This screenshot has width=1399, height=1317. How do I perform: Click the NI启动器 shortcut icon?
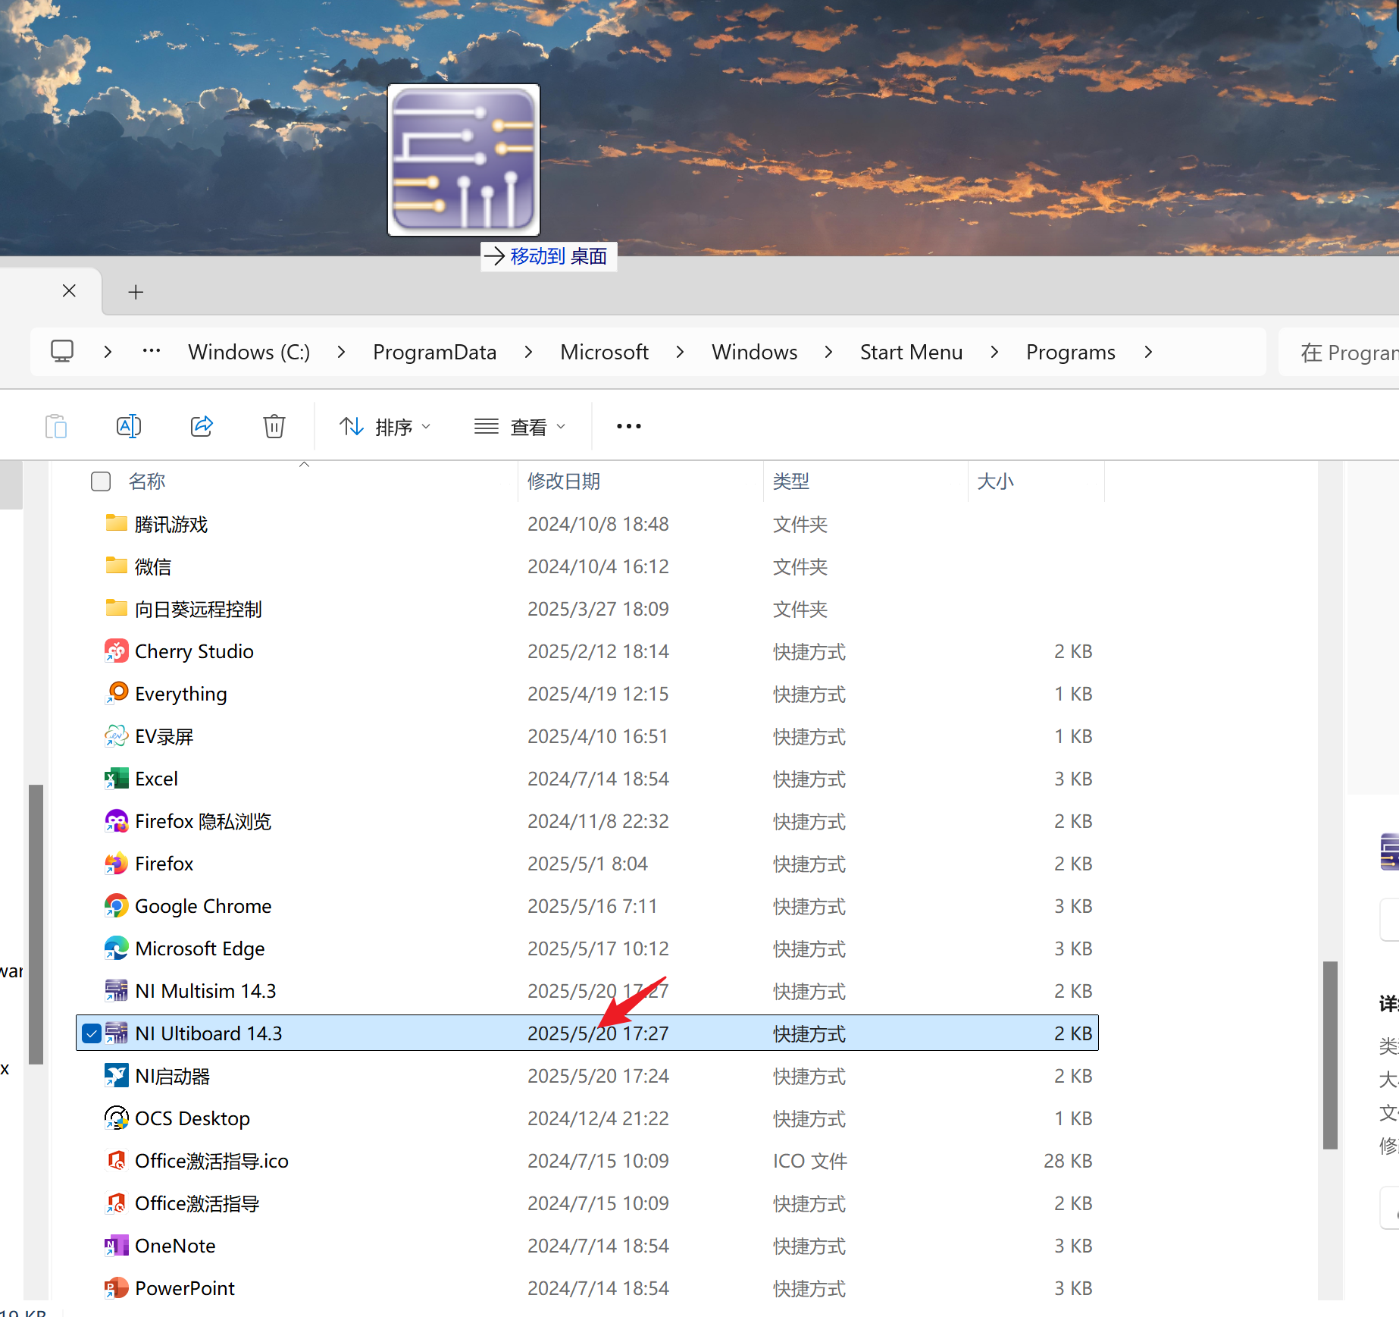(116, 1076)
